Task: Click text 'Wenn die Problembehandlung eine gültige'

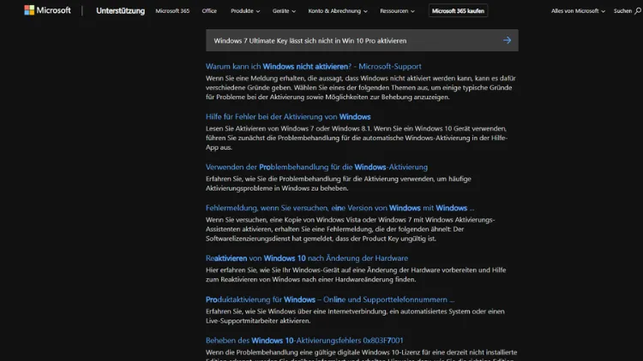Action: (361, 354)
